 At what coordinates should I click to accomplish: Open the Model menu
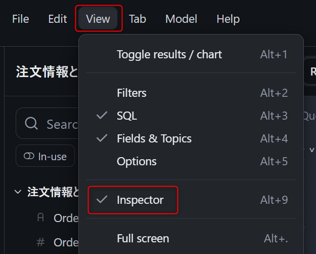181,19
